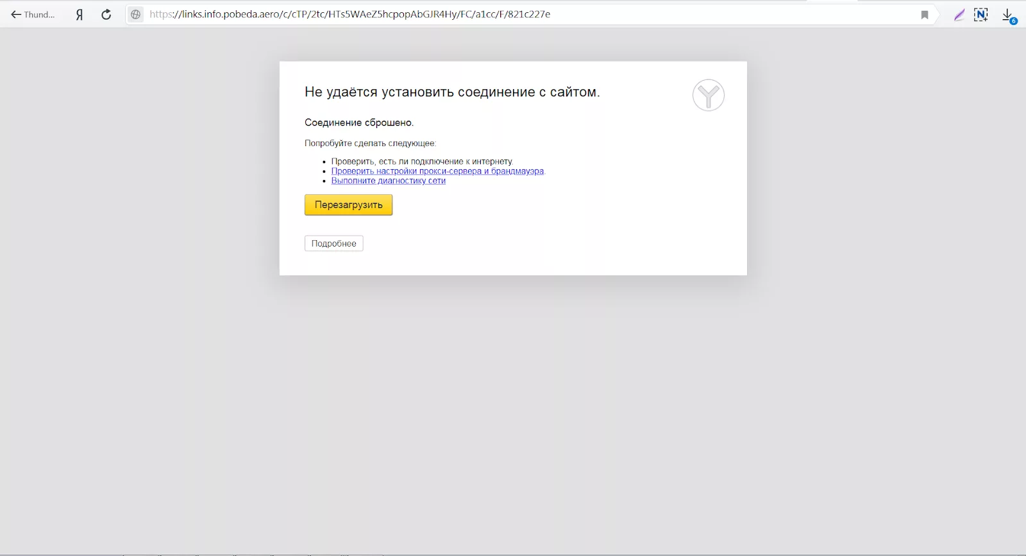Reload the page with the circular arrow
The image size is (1026, 556).
(106, 14)
